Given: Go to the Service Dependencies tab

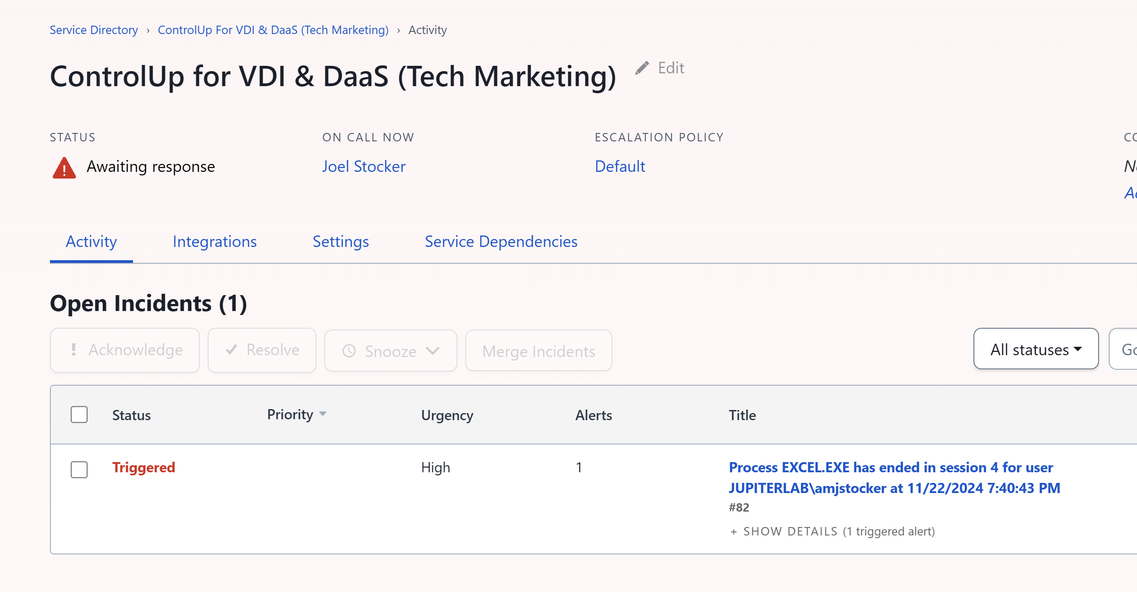Looking at the screenshot, I should click(x=501, y=242).
